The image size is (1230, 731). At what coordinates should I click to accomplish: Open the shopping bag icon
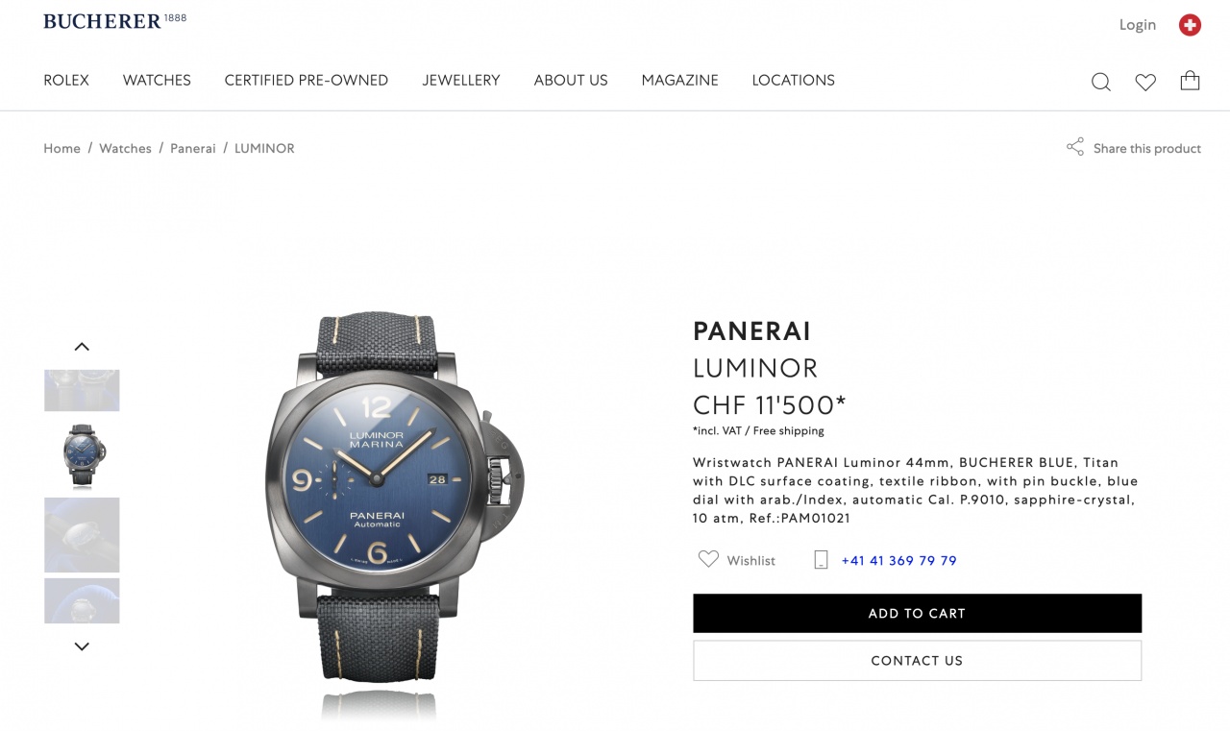[1190, 81]
